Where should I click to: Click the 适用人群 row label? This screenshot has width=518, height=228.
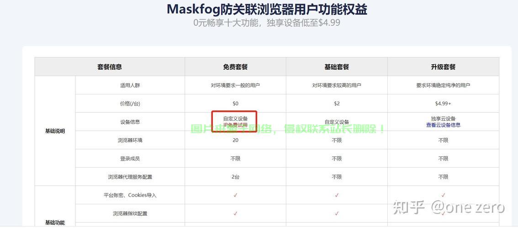click(130, 85)
